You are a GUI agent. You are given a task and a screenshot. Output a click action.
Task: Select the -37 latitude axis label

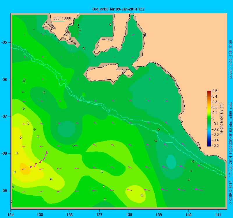4,117
